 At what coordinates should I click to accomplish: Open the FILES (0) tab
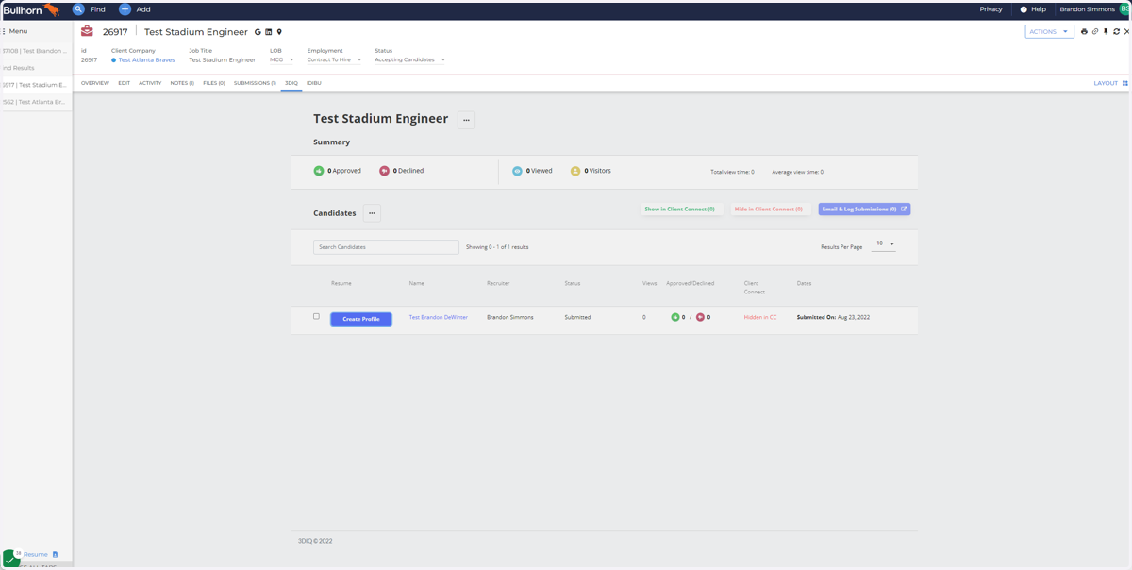[214, 83]
